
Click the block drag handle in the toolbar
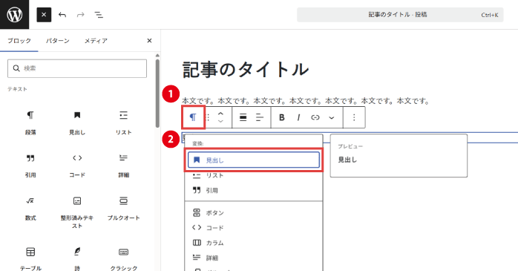pyautogui.click(x=208, y=117)
